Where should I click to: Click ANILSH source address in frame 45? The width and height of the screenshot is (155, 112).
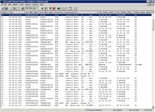coord(102,65)
